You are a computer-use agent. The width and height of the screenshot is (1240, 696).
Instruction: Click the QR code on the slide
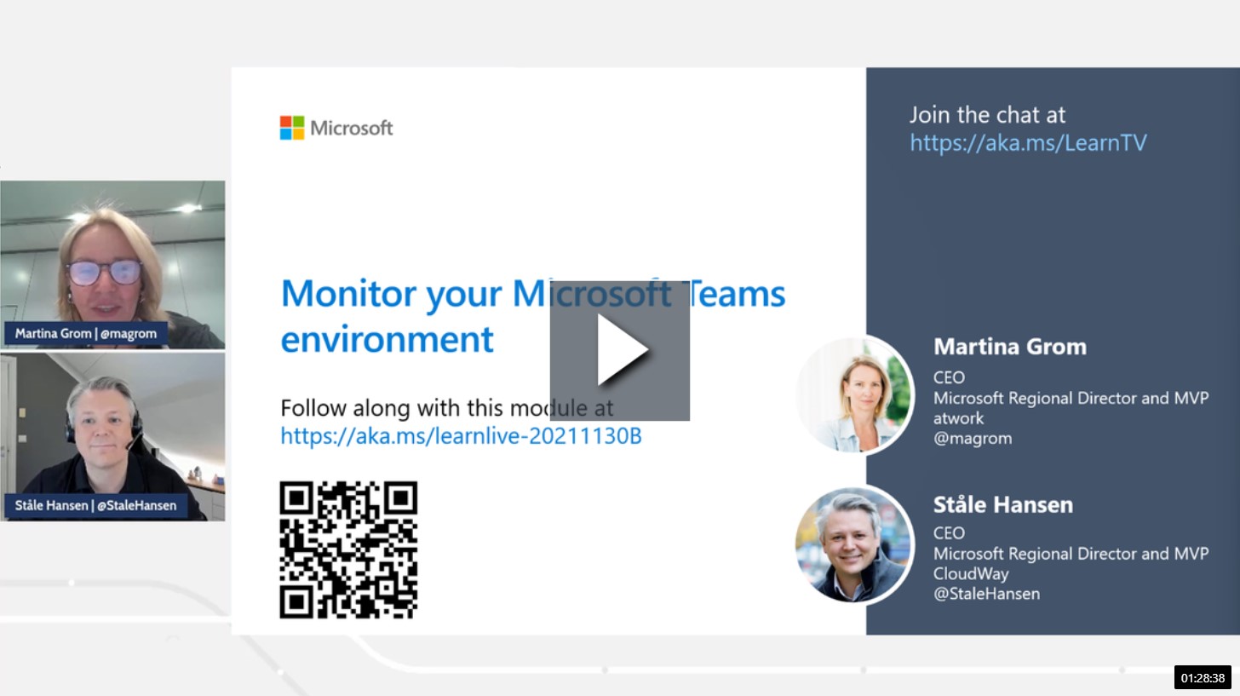pyautogui.click(x=348, y=549)
